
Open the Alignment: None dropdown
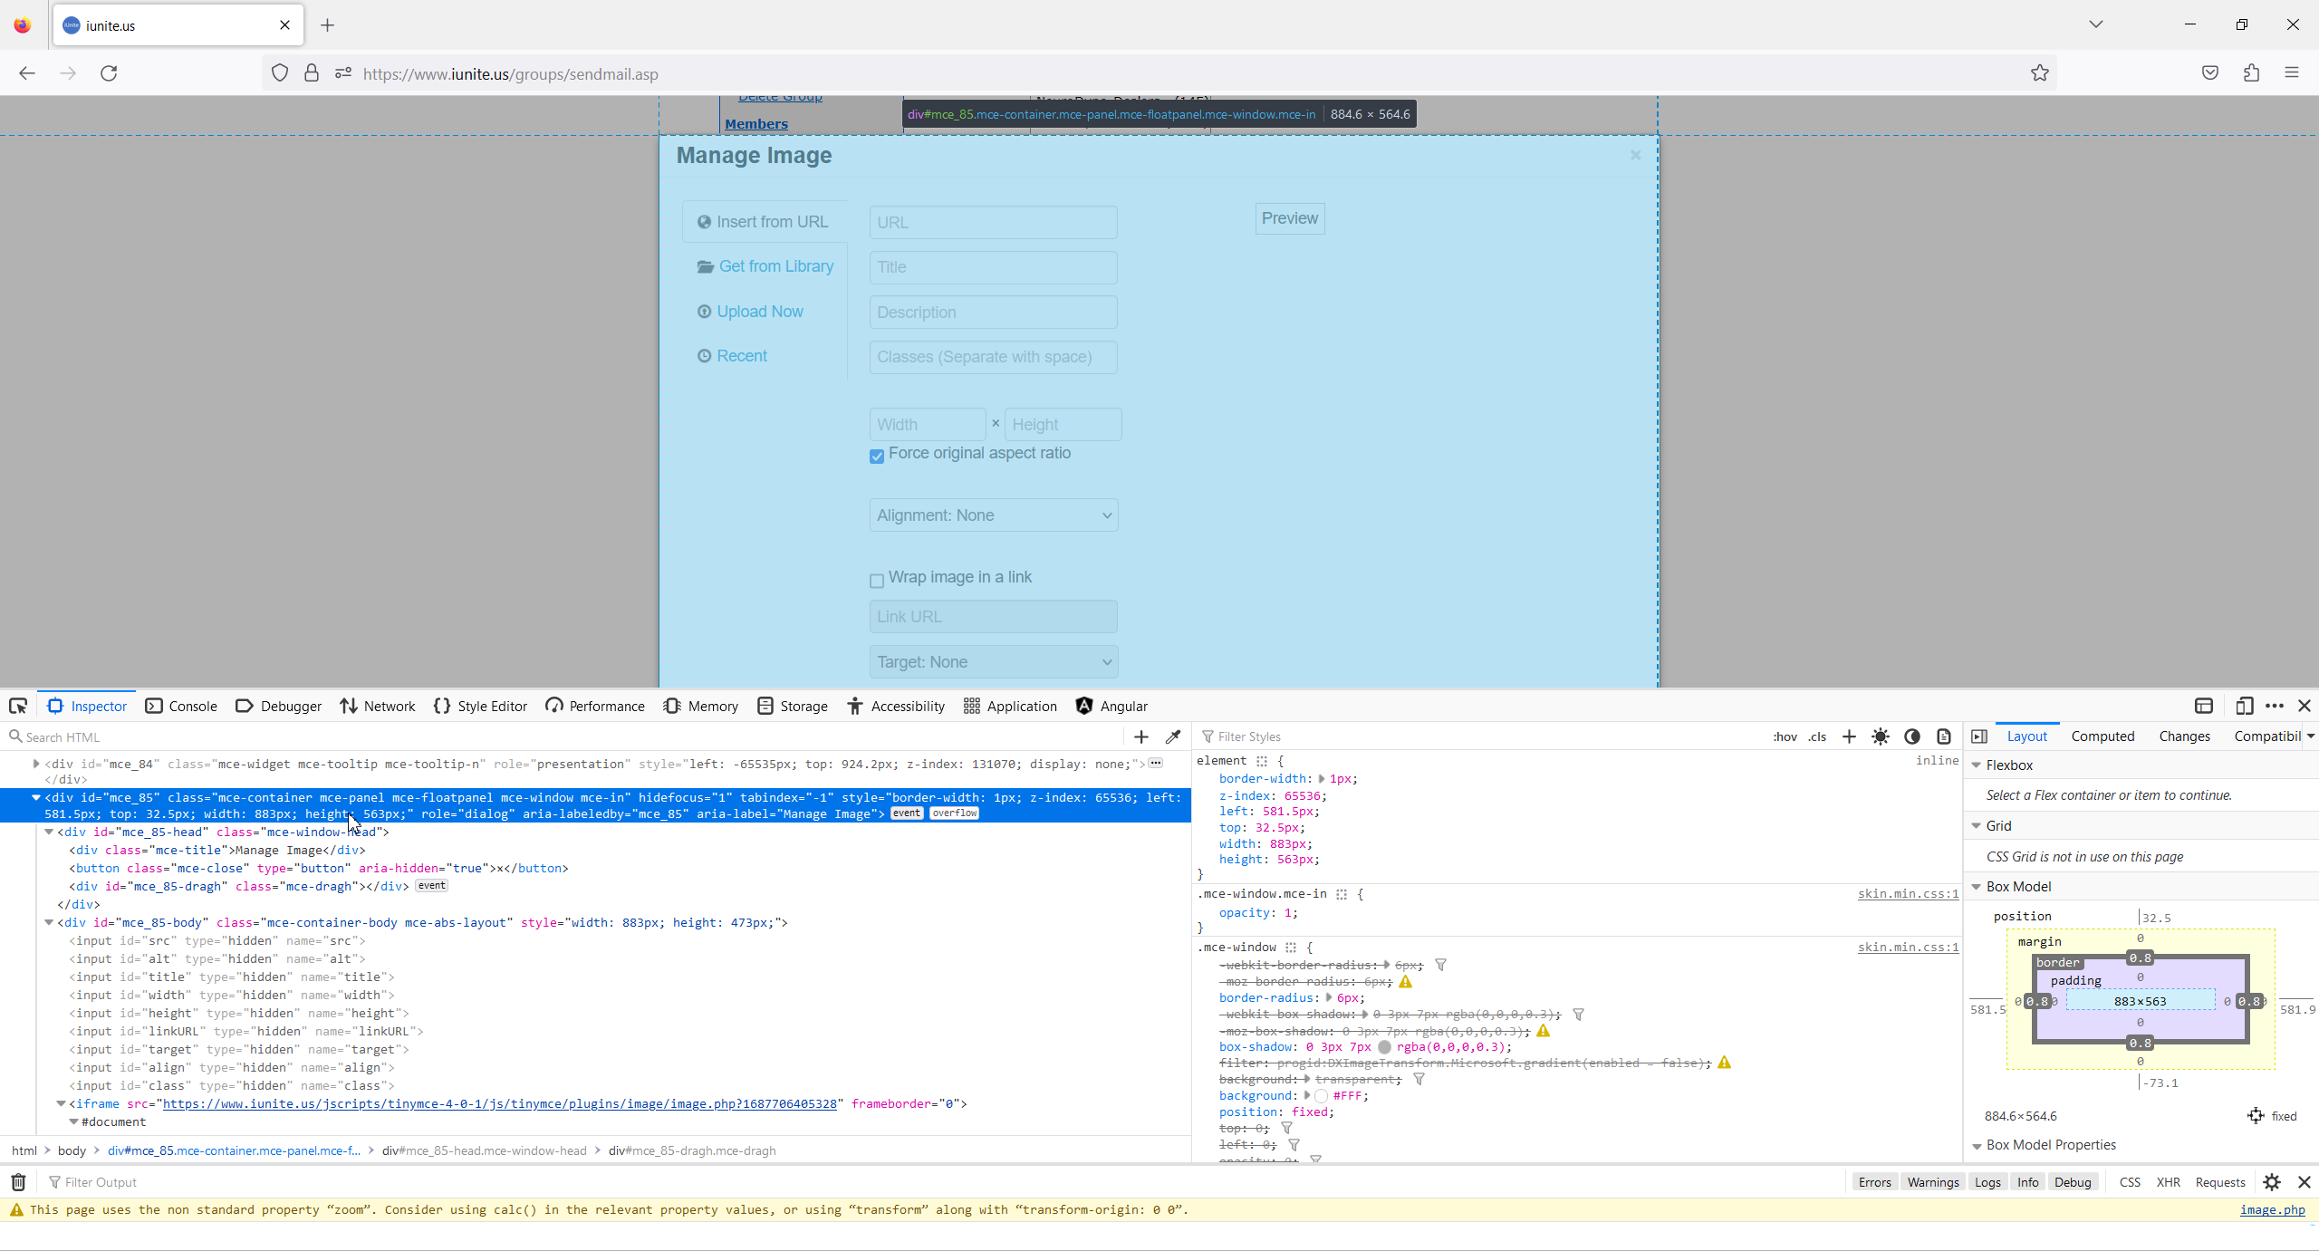coord(993,515)
